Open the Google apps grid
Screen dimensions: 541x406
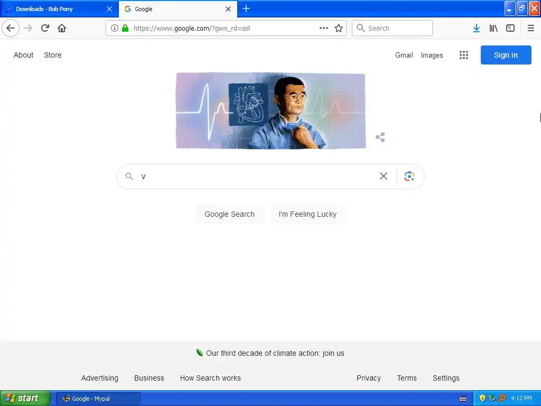[x=464, y=55]
